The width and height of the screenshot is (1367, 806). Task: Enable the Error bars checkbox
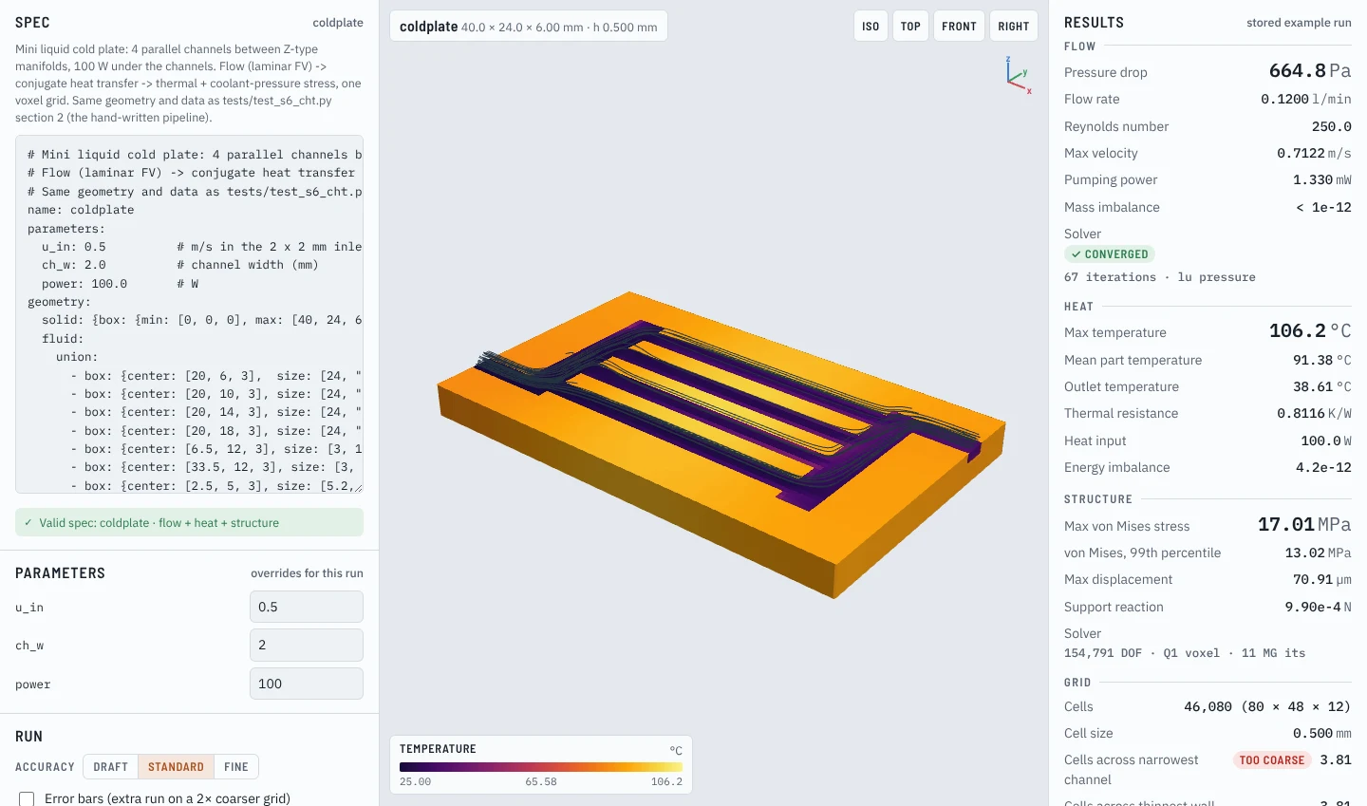27,799
